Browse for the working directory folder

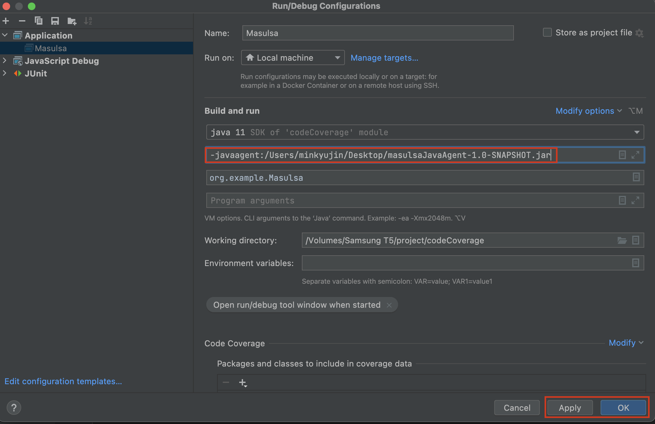622,240
